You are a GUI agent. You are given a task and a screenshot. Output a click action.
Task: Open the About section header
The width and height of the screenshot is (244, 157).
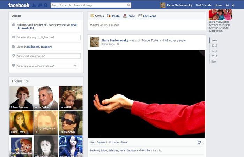tap(16, 16)
